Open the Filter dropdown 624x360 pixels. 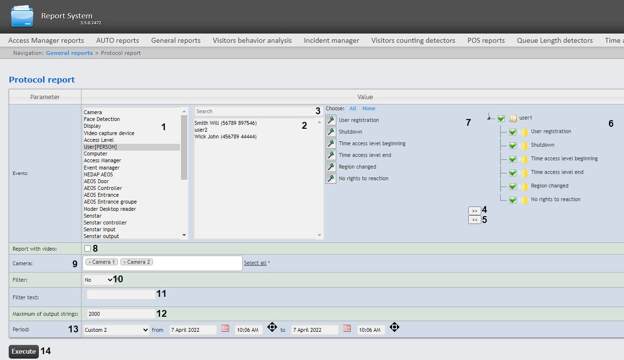click(x=99, y=280)
